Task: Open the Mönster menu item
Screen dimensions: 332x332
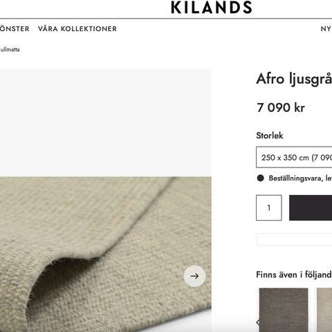Action: point(15,29)
